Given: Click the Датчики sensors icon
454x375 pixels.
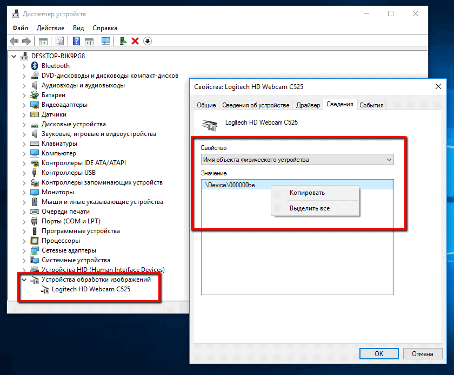Looking at the screenshot, I should pyautogui.click(x=35, y=114).
